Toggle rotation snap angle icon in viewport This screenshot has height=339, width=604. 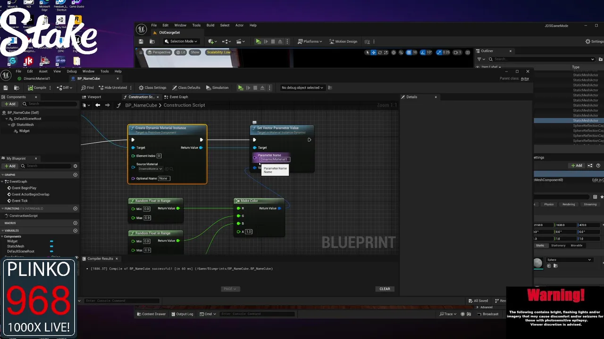click(x=423, y=52)
